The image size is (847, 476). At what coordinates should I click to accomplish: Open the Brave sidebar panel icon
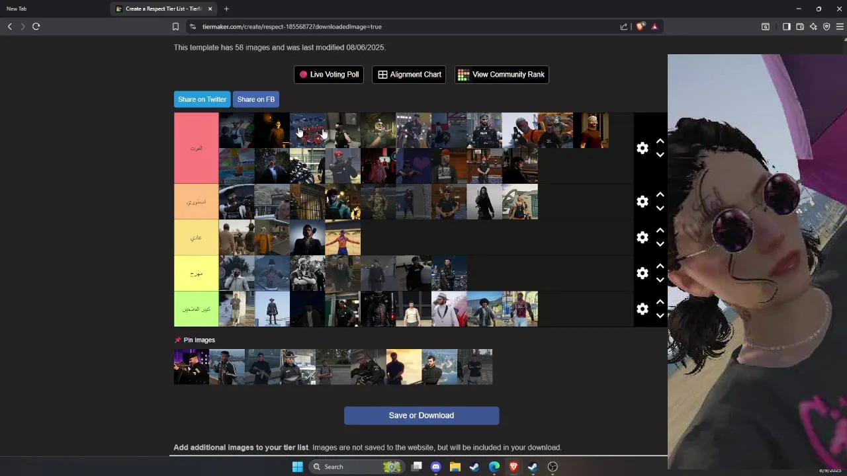tap(786, 26)
